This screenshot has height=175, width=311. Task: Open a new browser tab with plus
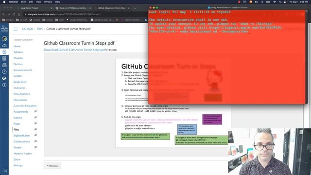(x=135, y=8)
